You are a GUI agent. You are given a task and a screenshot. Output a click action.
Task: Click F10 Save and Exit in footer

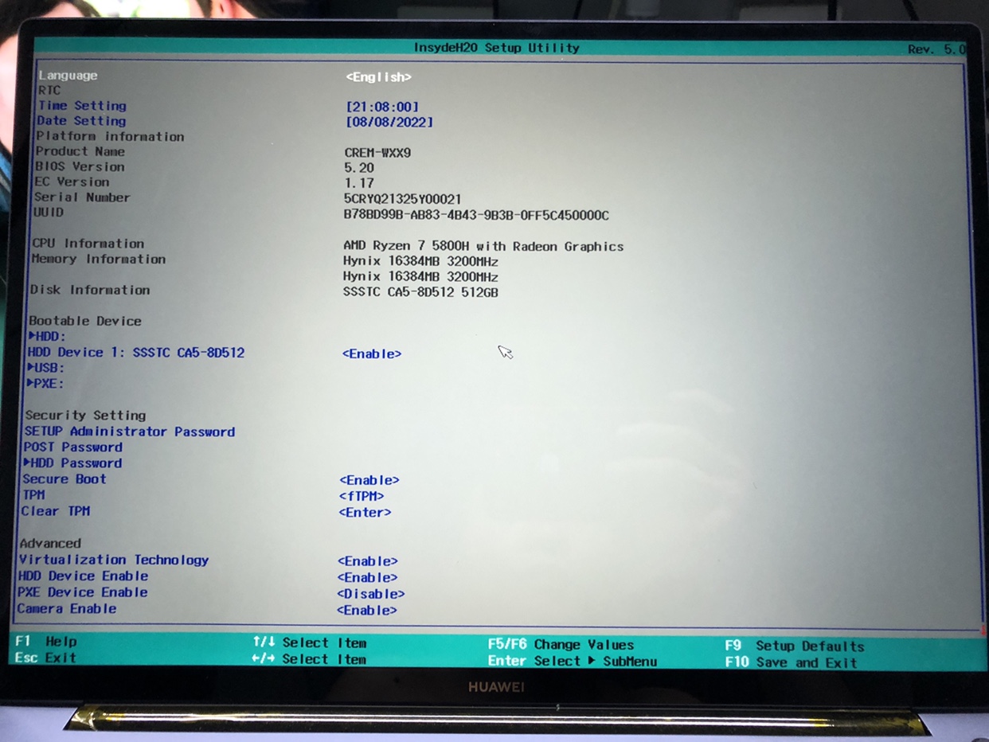click(x=792, y=662)
